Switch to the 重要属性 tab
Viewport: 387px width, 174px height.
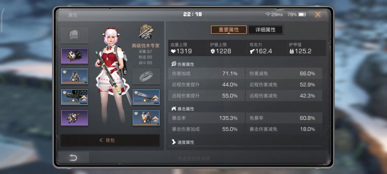[x=229, y=30]
